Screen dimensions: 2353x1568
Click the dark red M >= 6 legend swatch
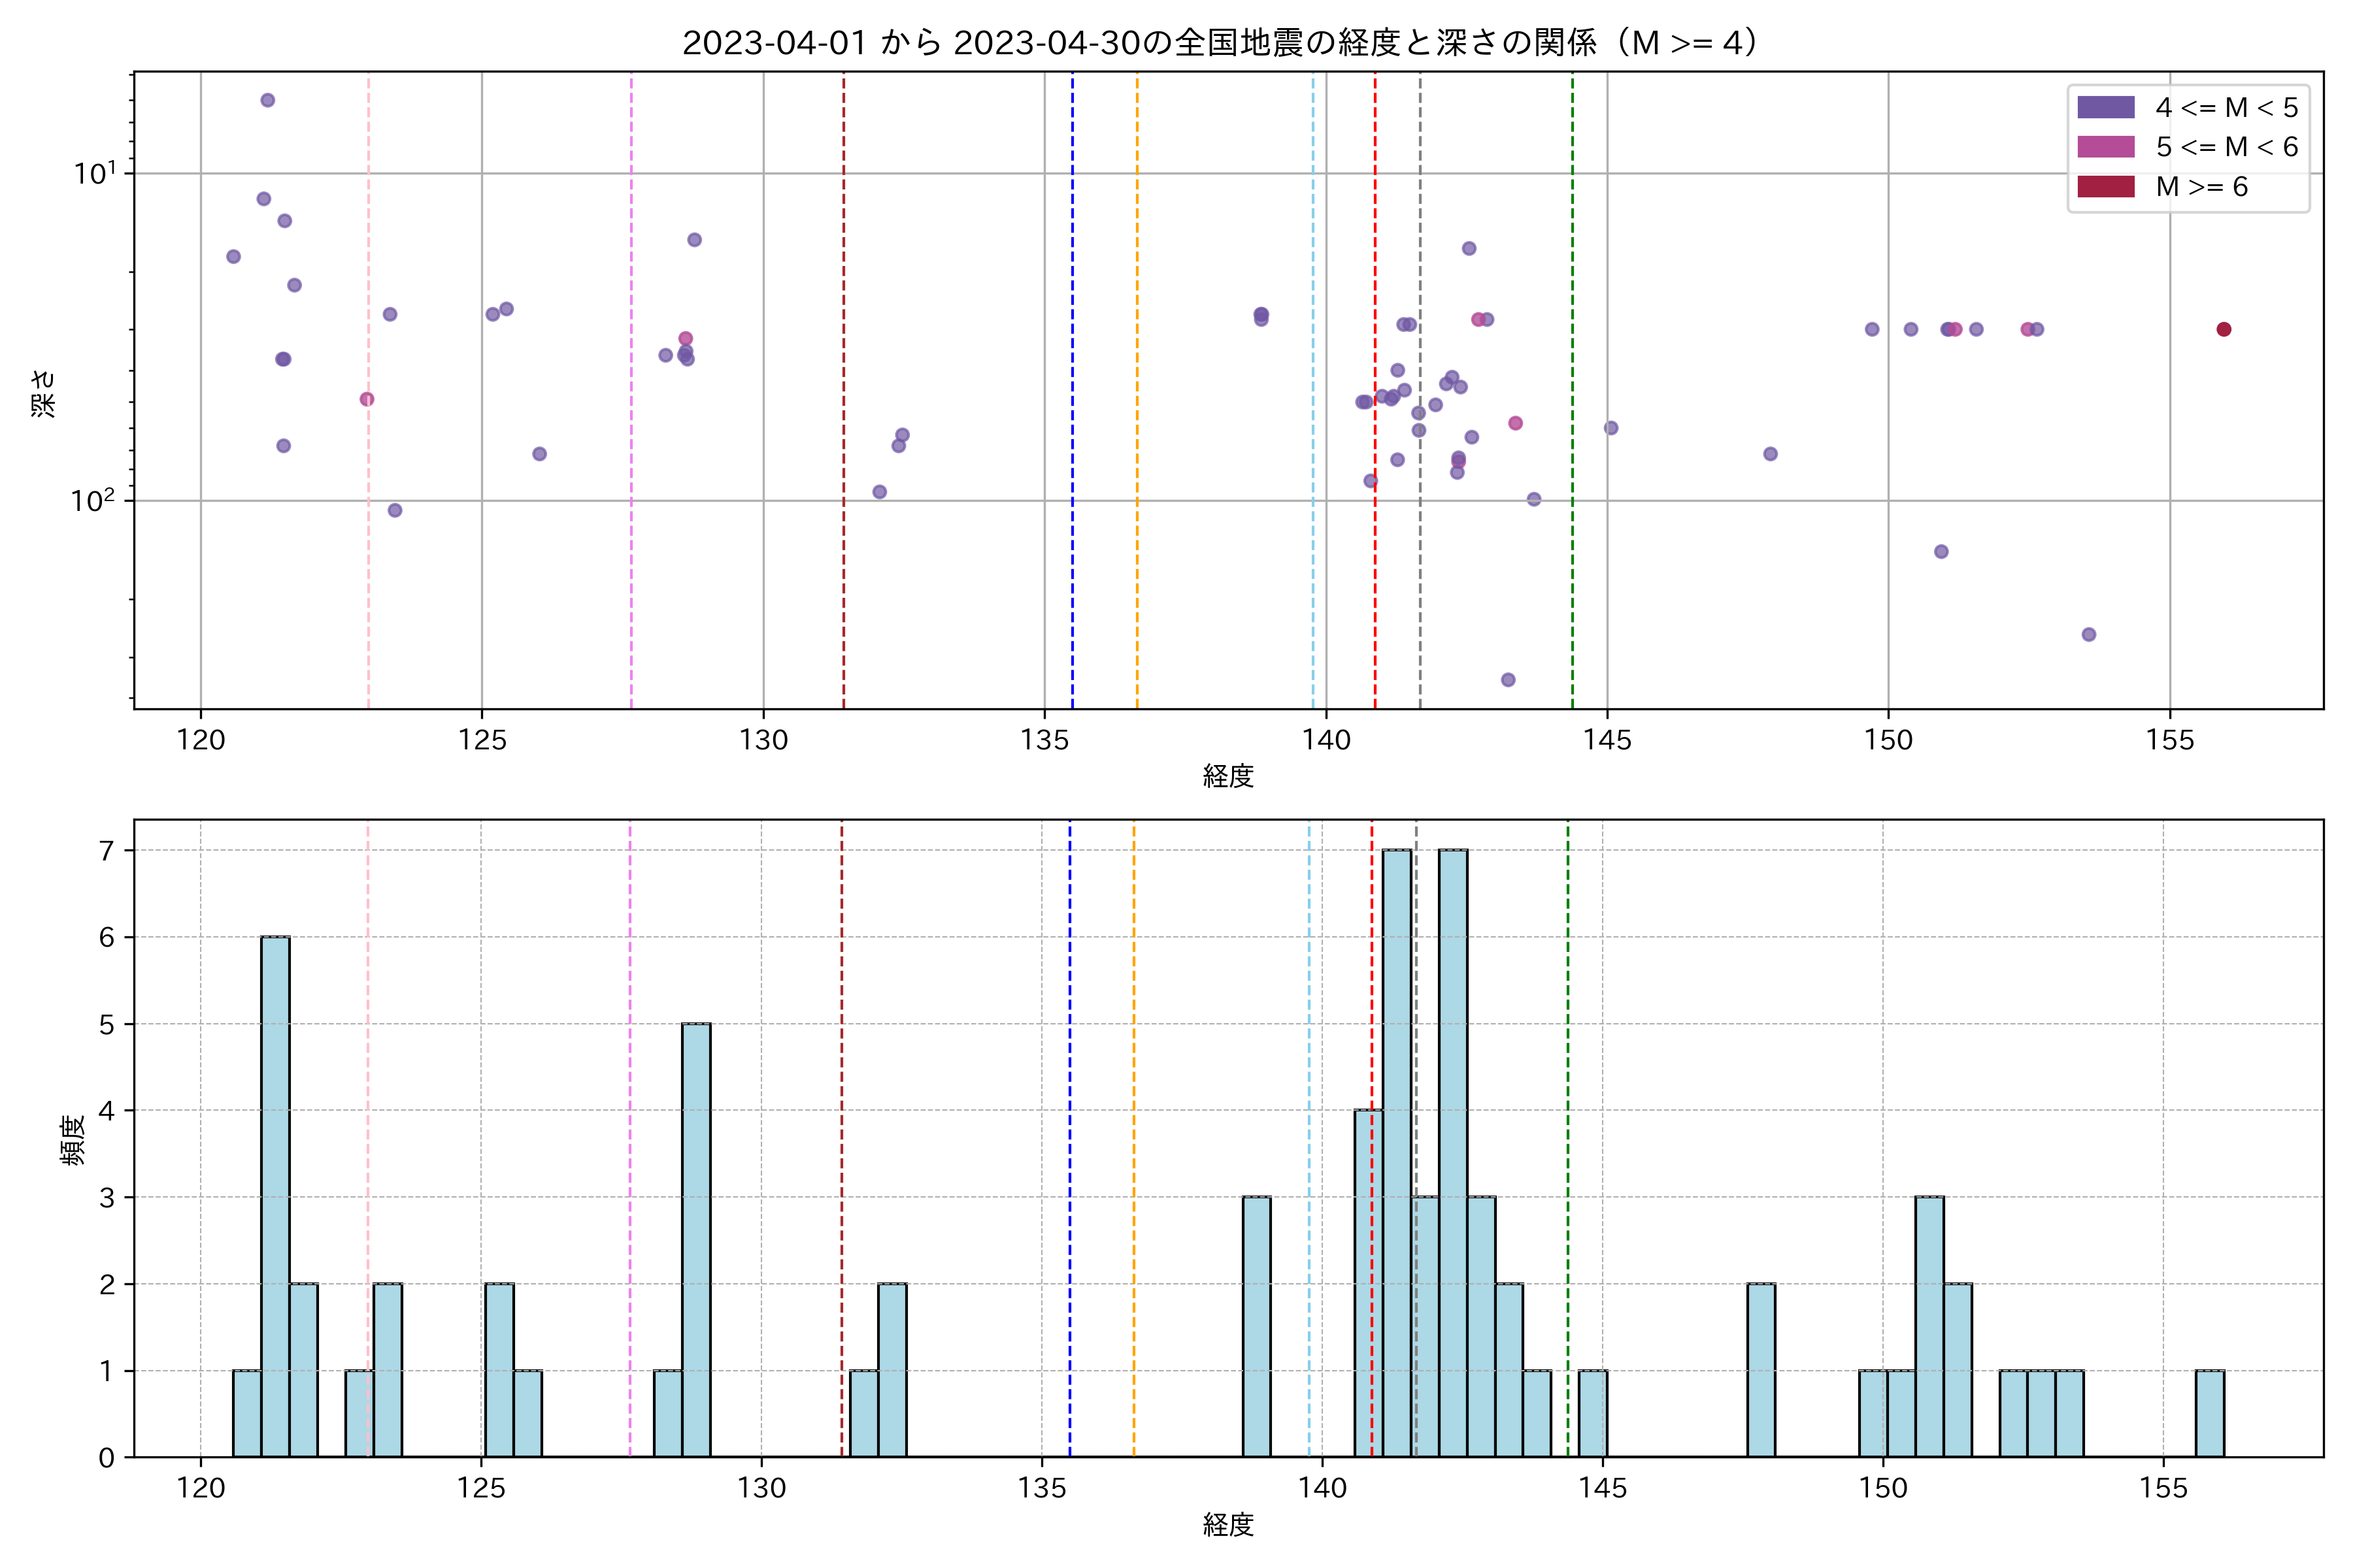pos(2105,187)
